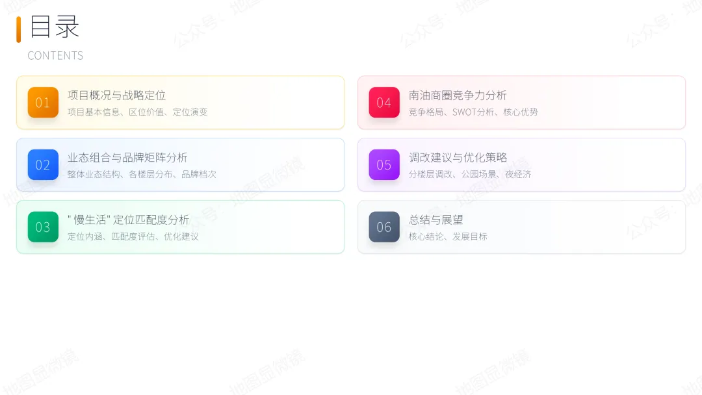Image resolution: width=702 pixels, height=395 pixels.
Task: Click the orange 01 number badge
Action: tap(43, 103)
